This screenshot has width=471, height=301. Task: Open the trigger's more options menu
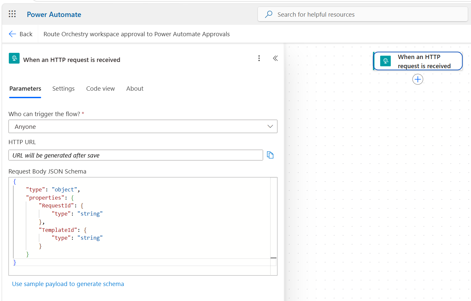(259, 58)
